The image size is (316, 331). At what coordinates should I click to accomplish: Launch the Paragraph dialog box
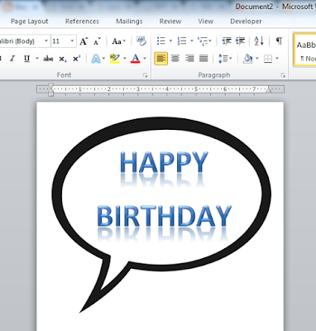[x=283, y=75]
